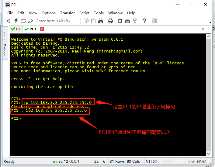Click the Public Key Agent key icon
The width and height of the screenshot is (215, 167).
point(135,21)
